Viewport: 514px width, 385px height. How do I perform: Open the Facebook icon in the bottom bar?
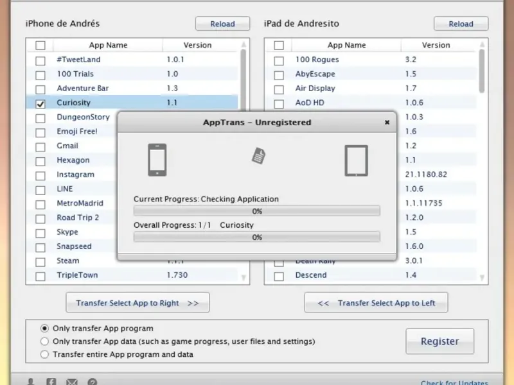click(x=51, y=381)
